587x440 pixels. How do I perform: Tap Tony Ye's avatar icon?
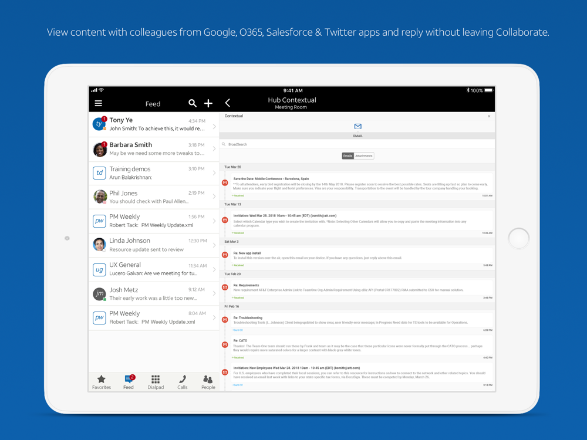99,124
